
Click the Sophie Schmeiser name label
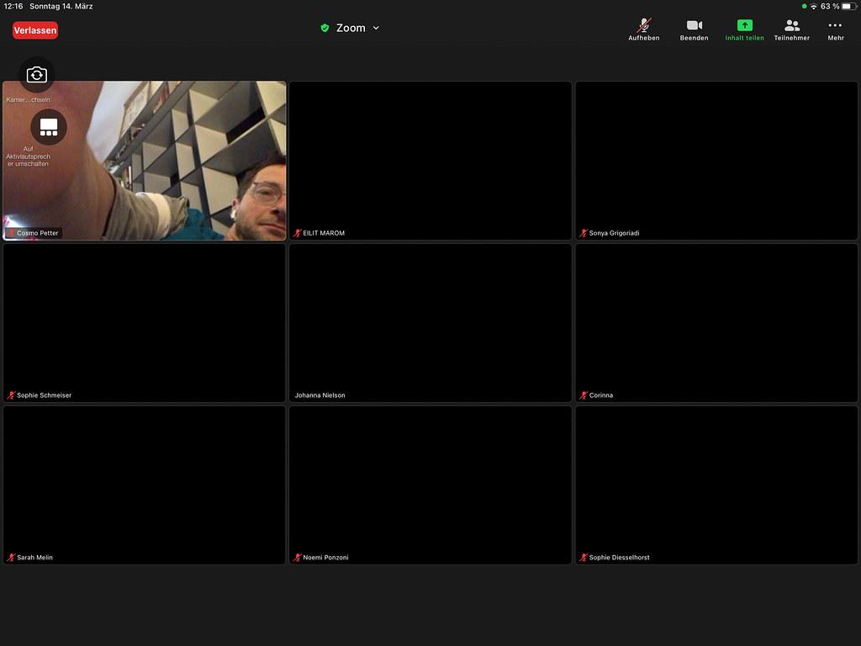[44, 395]
